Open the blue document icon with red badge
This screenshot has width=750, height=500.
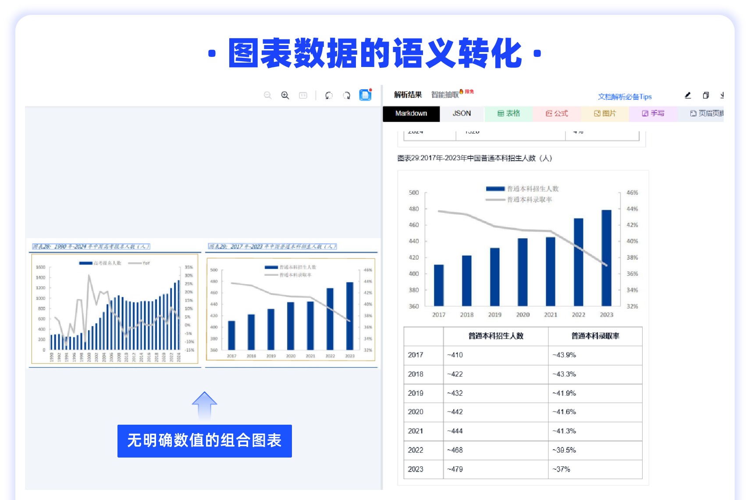(365, 95)
